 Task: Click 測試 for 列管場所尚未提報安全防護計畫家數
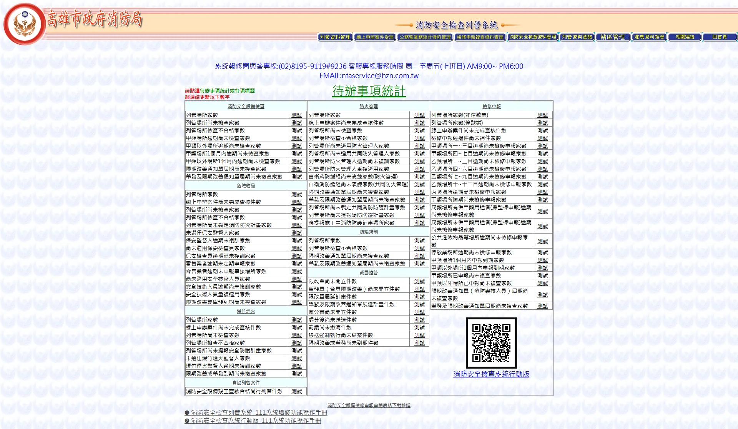tap(297, 351)
